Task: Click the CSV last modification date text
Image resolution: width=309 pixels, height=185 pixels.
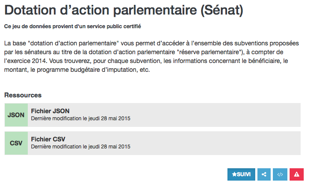Action: [x=81, y=146]
